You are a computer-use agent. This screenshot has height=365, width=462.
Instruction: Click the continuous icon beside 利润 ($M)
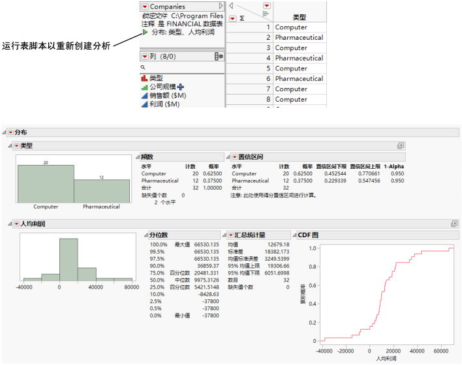point(144,104)
